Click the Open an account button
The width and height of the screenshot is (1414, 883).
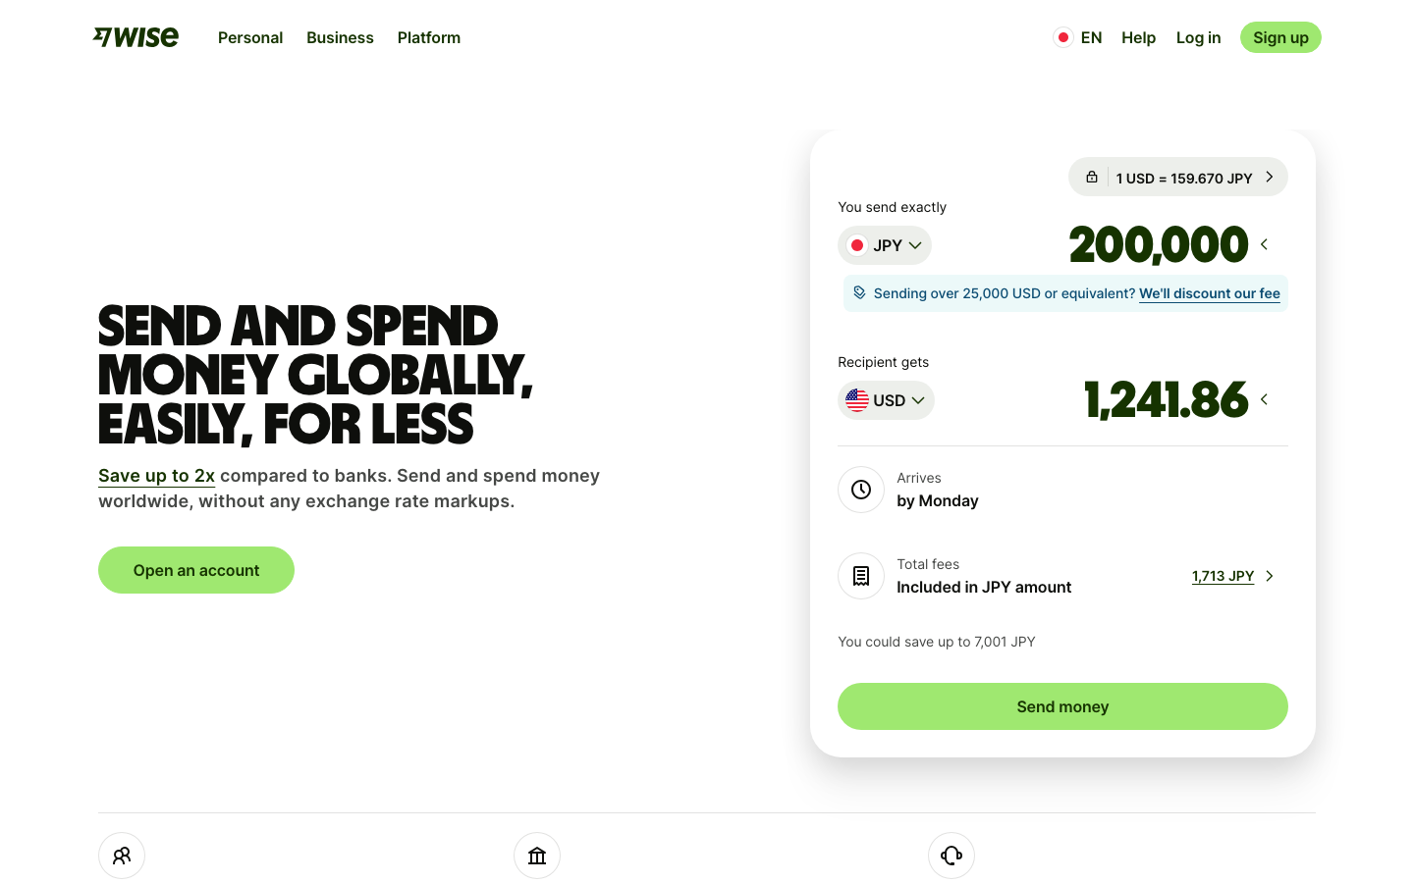pyautogui.click(x=196, y=570)
